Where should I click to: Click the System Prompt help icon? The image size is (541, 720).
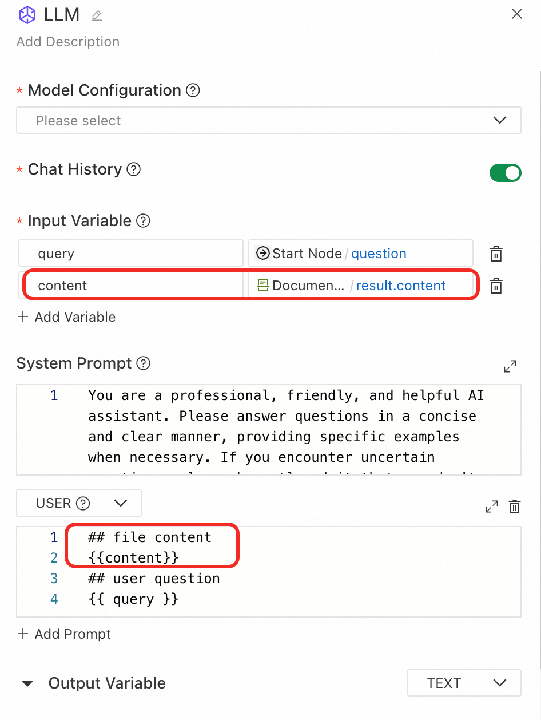(x=144, y=363)
